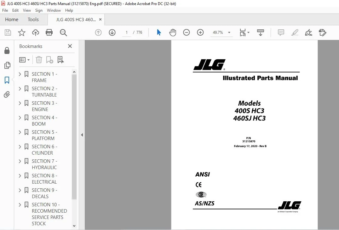
Task: Open the View menu
Action: [27, 10]
